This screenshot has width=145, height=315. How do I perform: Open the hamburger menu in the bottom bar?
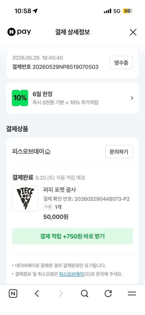(132, 293)
